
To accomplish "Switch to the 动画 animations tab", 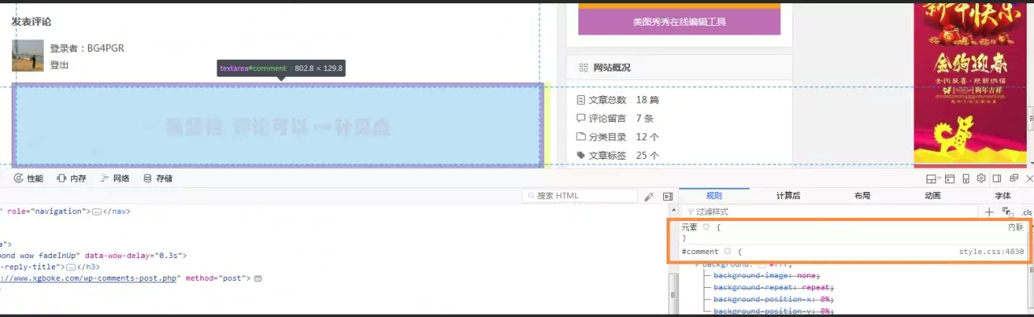I will [x=932, y=195].
